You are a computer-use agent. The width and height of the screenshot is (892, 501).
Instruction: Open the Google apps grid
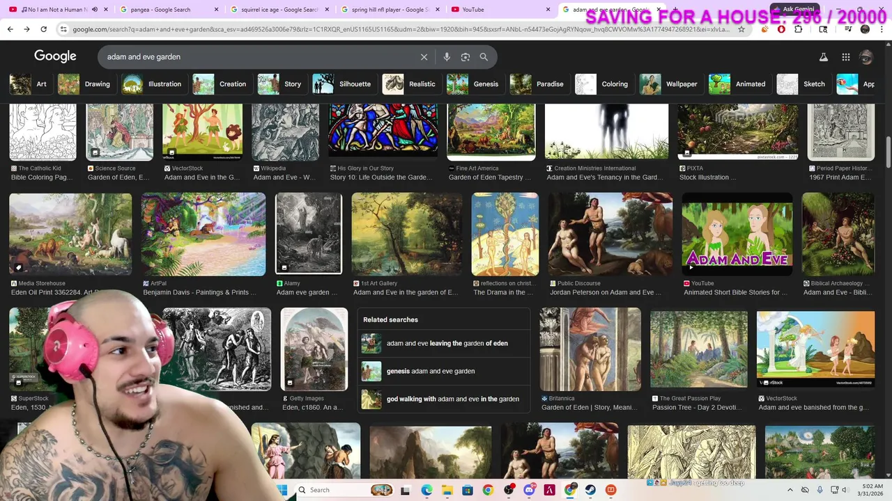click(845, 57)
